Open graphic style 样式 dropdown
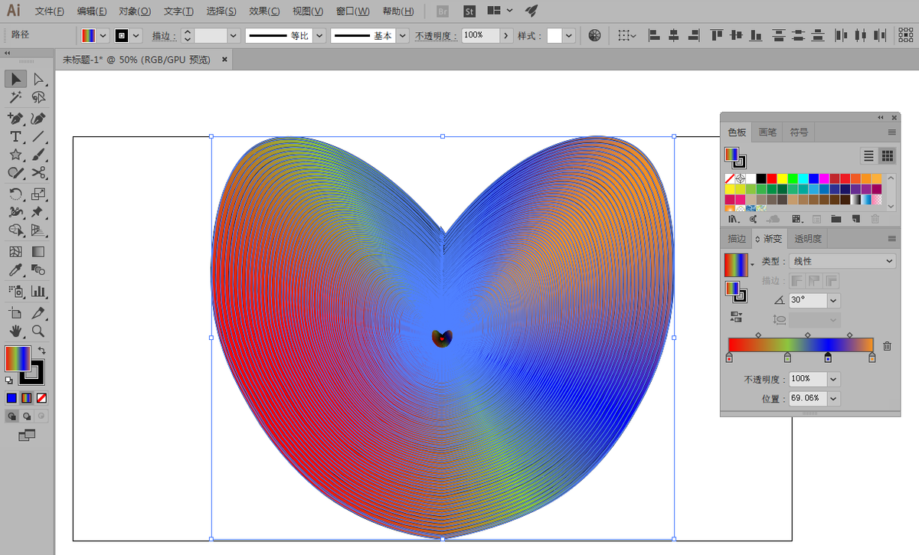 click(x=569, y=36)
